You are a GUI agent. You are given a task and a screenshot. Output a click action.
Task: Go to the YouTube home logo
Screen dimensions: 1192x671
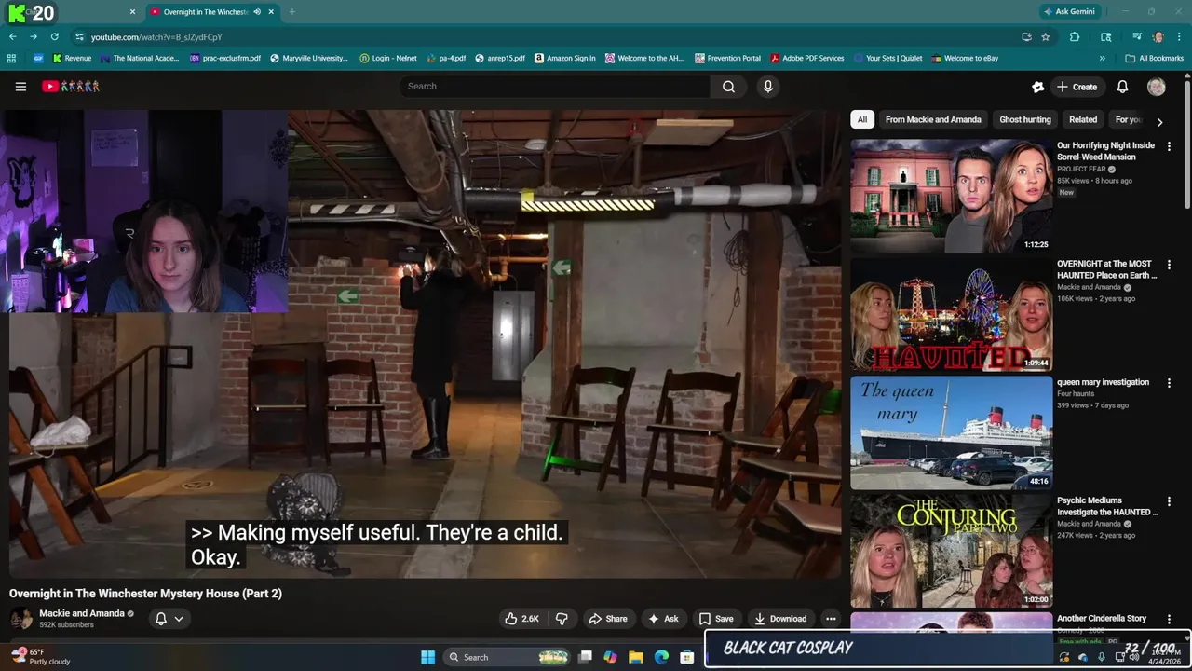tap(71, 87)
